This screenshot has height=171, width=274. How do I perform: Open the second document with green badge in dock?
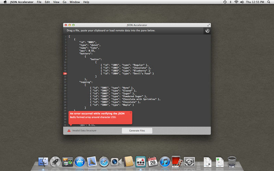pos(220,162)
